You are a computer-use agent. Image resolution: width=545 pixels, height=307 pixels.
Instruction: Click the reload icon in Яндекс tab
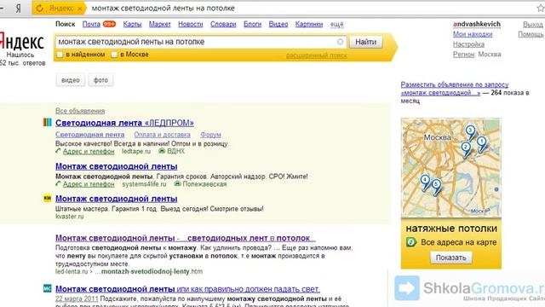click(40, 8)
